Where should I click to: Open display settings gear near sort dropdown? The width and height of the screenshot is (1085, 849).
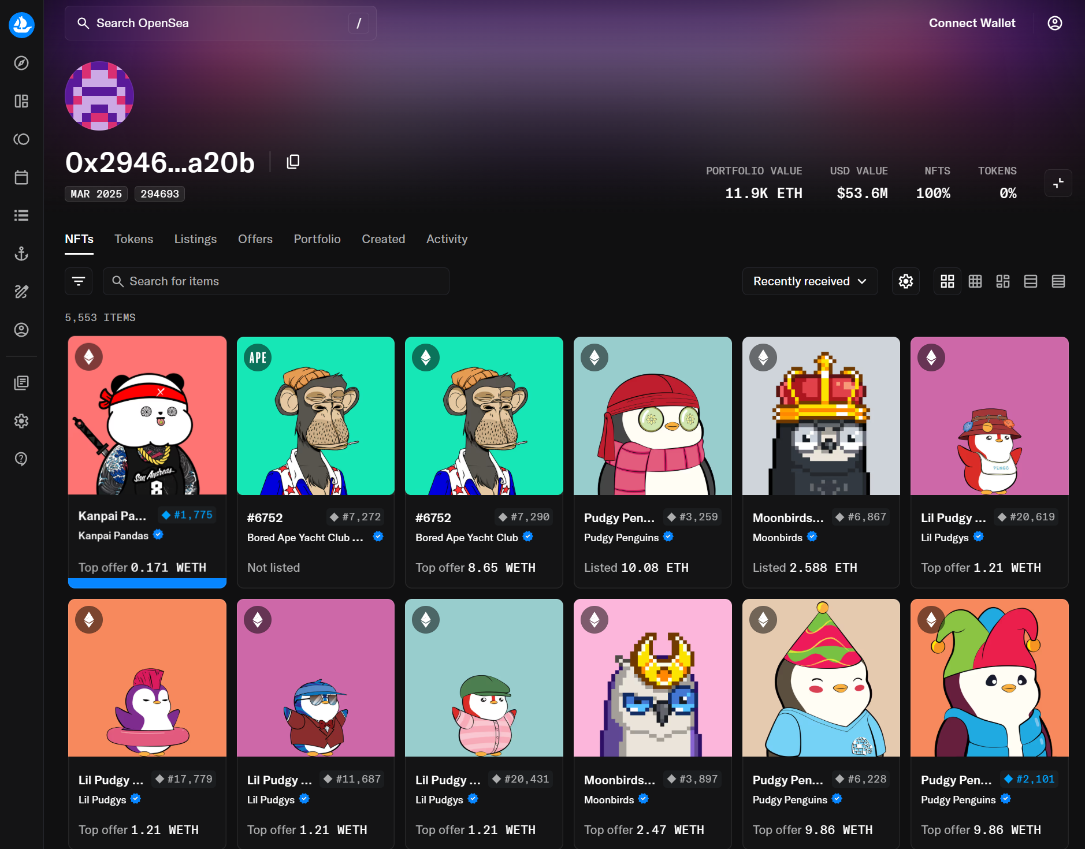tap(905, 281)
